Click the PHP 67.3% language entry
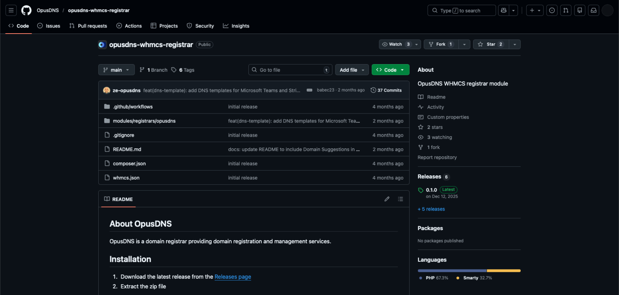This screenshot has width=619, height=295. [x=434, y=278]
